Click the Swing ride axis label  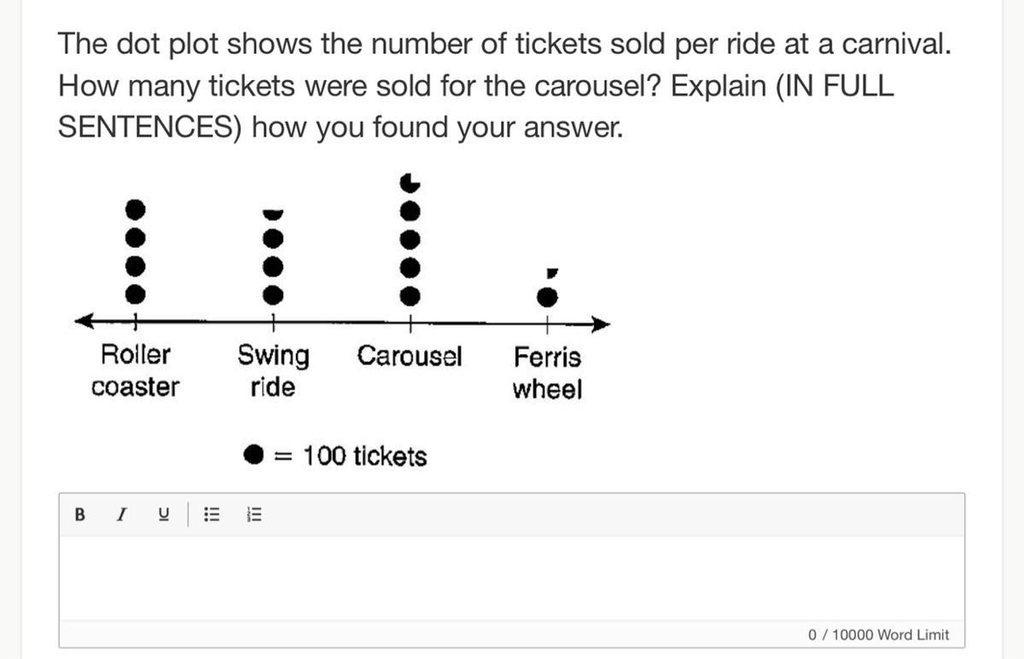273,370
